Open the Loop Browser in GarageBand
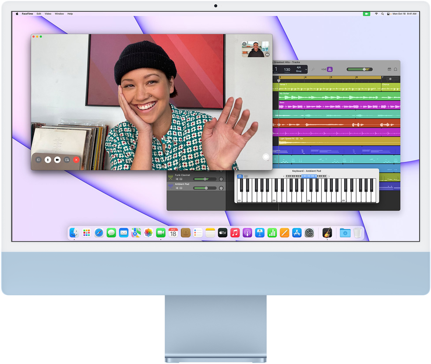Screen dimensions: 431x364 click(396, 69)
